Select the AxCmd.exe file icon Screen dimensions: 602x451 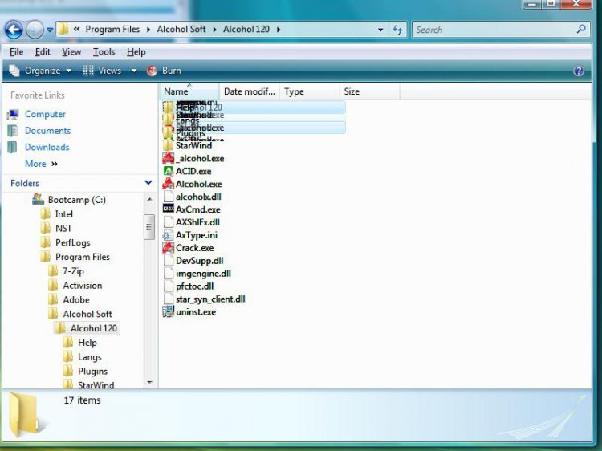(x=169, y=209)
